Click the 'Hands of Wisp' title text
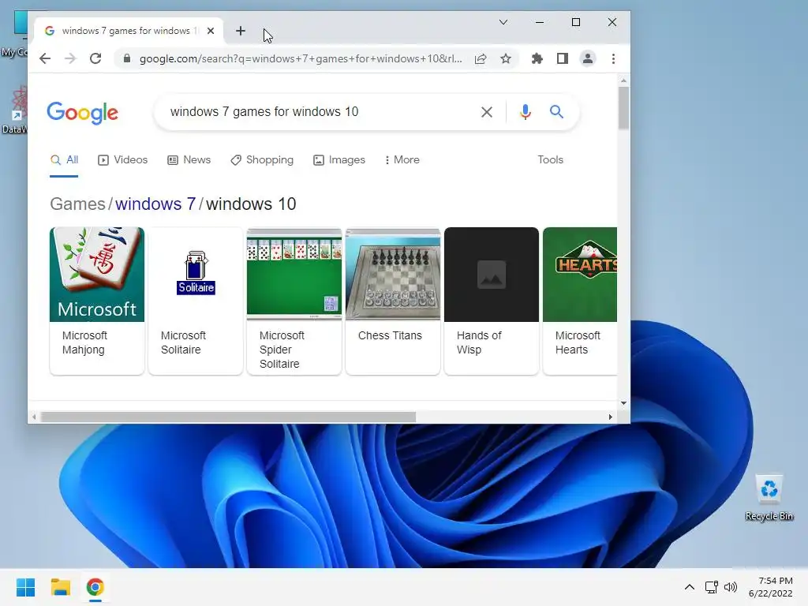 tap(479, 342)
